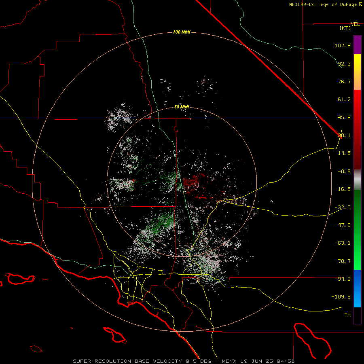Click the KEYX station identifier in caption
Image resolution: width=364 pixels, height=364 pixels.
click(229, 361)
